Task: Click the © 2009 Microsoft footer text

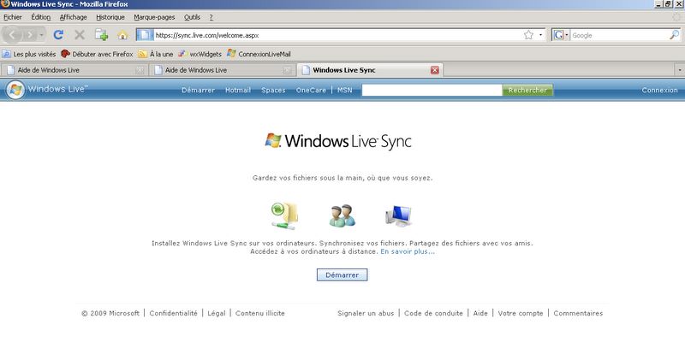Action: click(x=110, y=313)
